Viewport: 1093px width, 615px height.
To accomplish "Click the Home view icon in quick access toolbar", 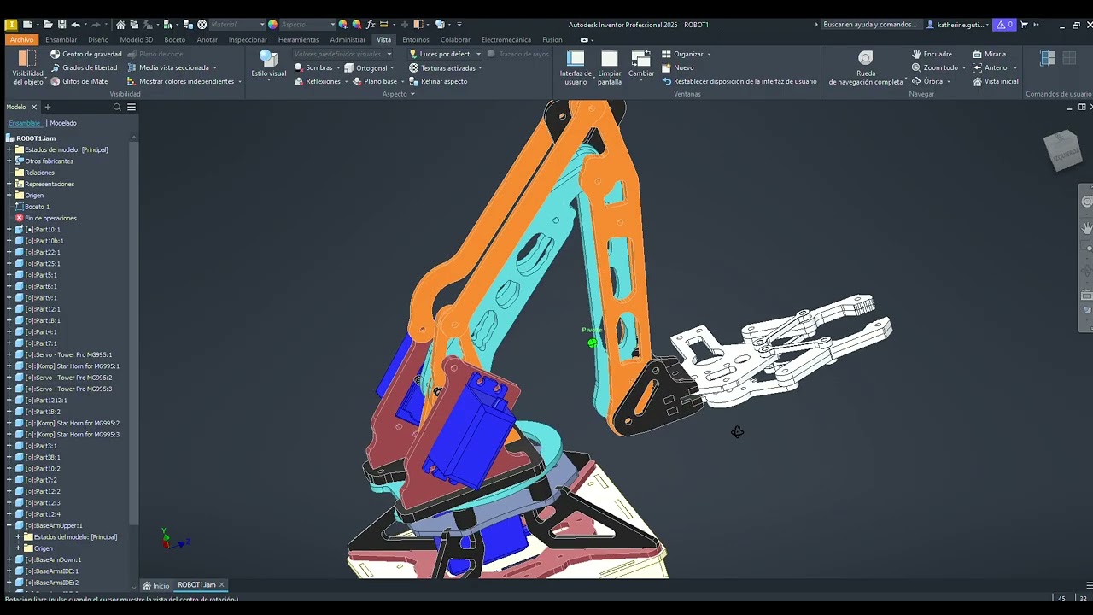I will (x=120, y=25).
